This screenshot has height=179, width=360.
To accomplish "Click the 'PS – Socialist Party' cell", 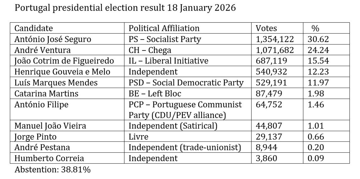I will pos(165,39).
